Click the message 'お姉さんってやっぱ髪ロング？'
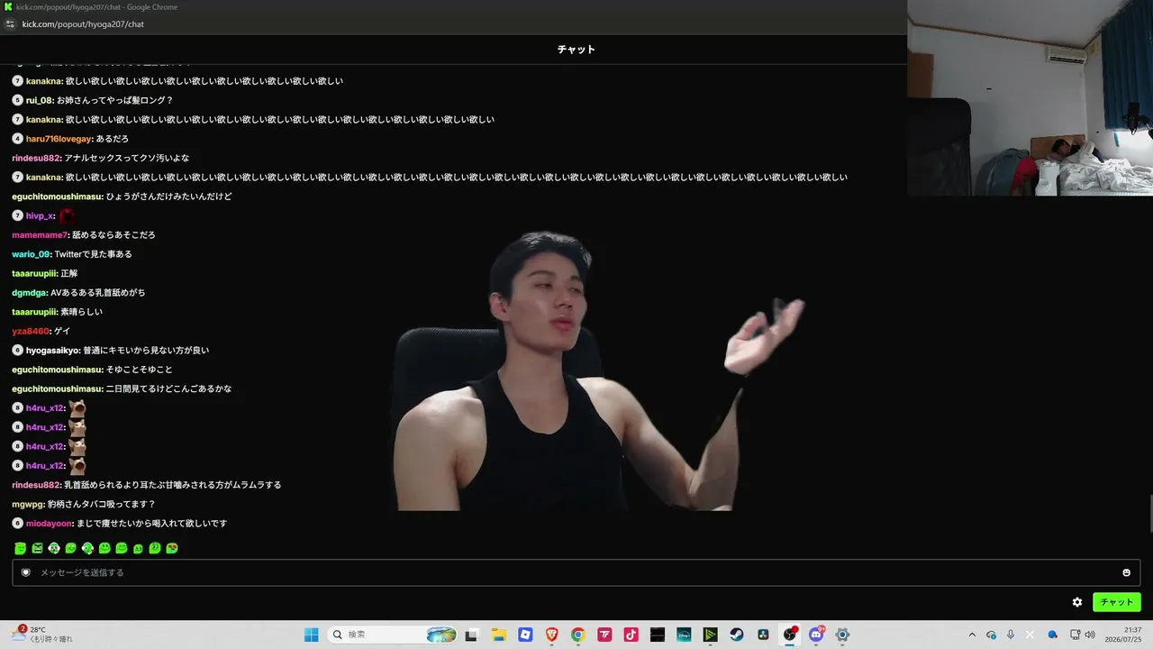Screen dimensions: 1153x649 (115, 100)
